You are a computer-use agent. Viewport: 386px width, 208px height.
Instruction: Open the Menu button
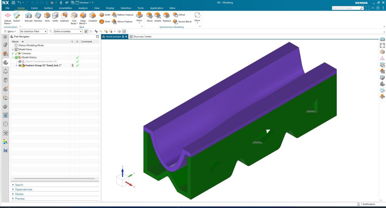(x=10, y=31)
